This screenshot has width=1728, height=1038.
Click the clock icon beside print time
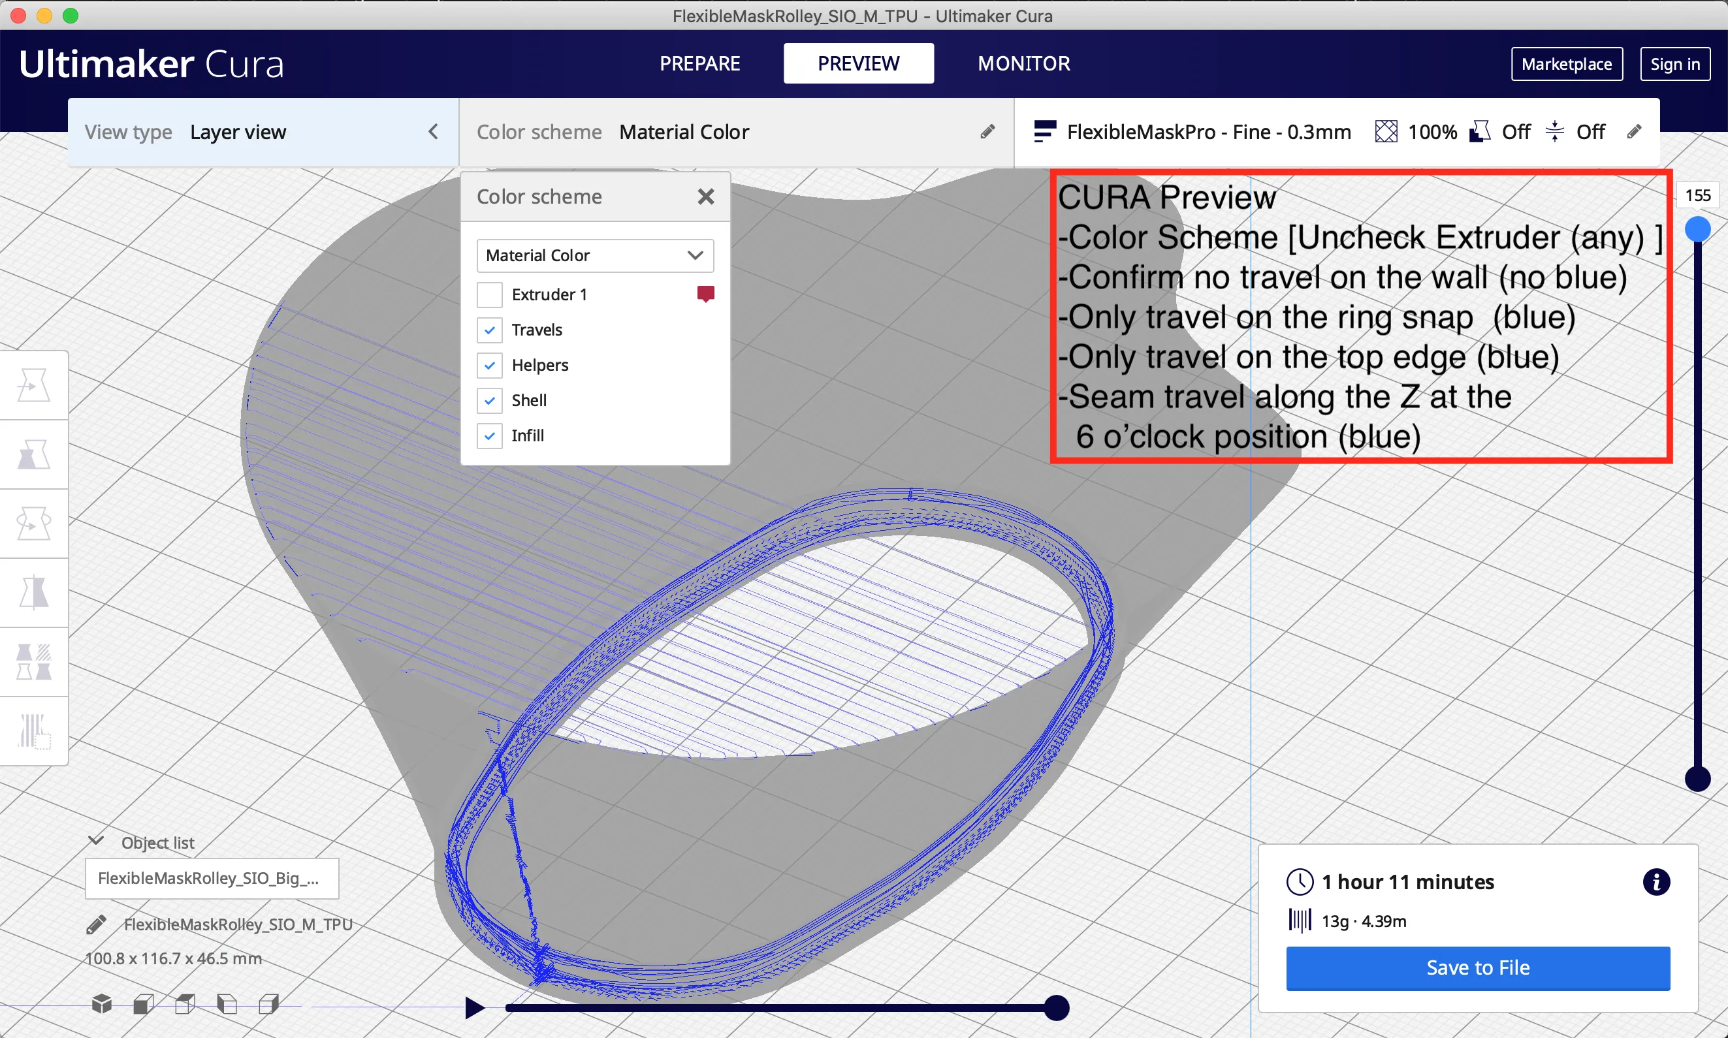coord(1300,882)
